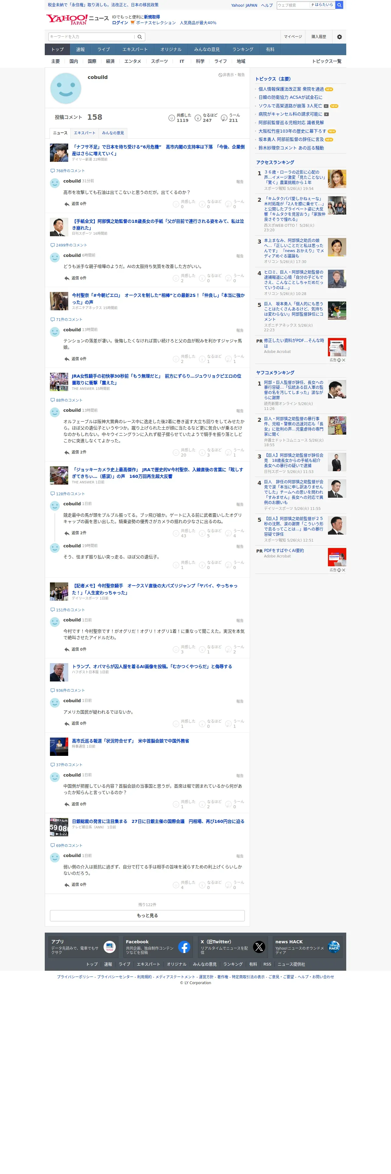This screenshot has height=1174, width=391.
Task: Click the blue search magnifier button at top
Action: click(x=339, y=5)
